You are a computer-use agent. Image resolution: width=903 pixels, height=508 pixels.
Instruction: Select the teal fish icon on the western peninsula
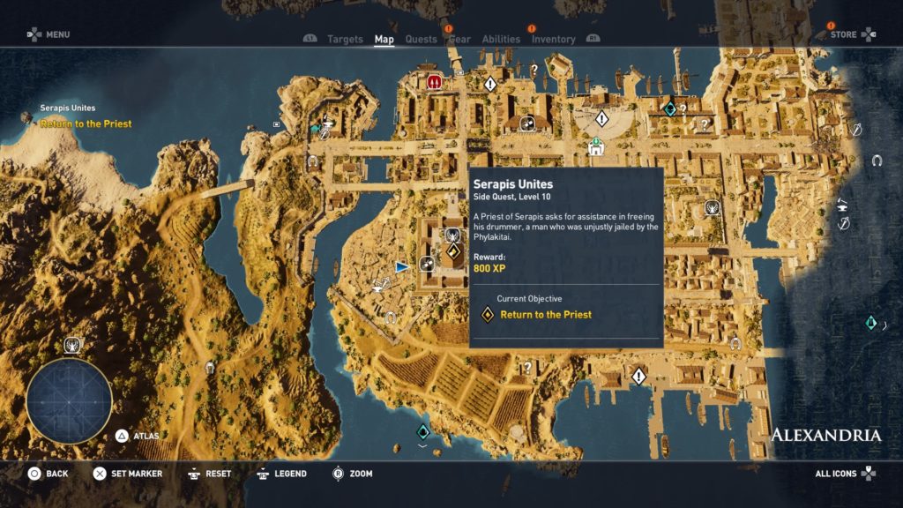click(315, 128)
